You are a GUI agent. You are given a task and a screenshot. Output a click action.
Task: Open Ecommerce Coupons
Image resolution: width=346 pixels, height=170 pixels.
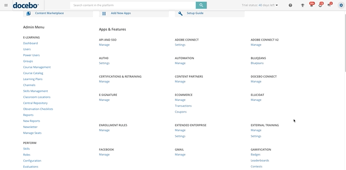click(181, 112)
